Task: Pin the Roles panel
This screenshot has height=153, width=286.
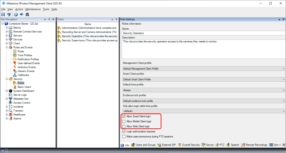Action: click(x=116, y=19)
